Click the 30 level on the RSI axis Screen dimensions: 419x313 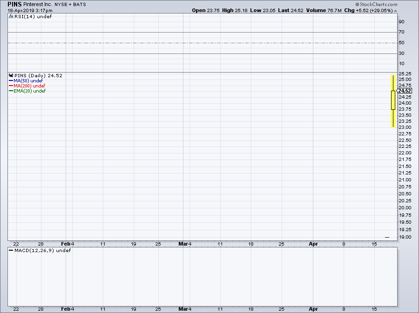(401, 53)
